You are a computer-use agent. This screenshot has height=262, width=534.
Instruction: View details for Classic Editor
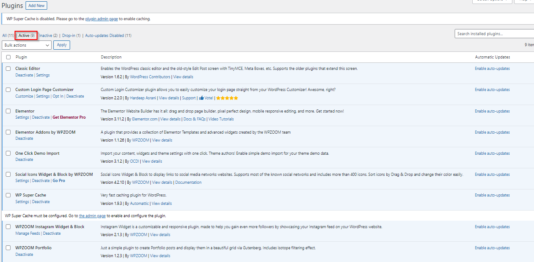(x=183, y=77)
